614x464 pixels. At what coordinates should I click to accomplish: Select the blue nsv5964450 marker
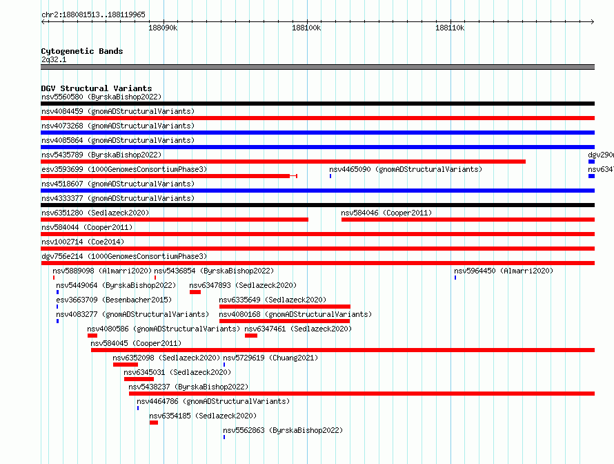point(455,278)
